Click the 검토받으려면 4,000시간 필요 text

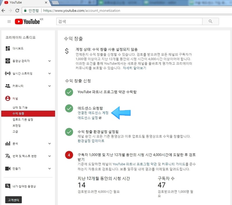(99, 192)
